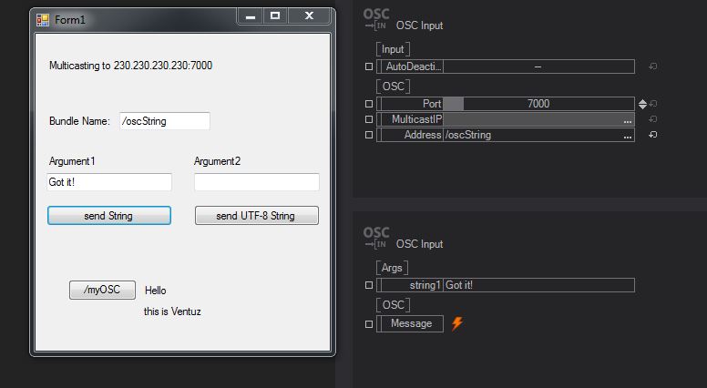Click the orange lightning bolt event icon
Screen dimensions: 707x388
coord(457,323)
